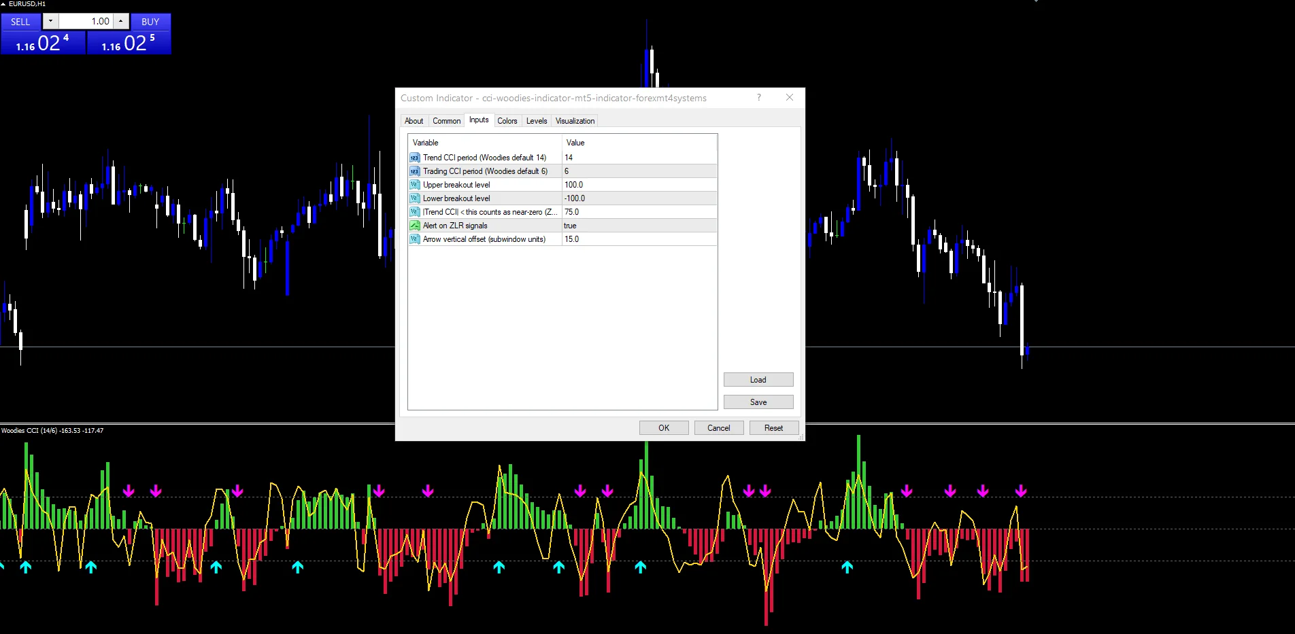Open the Common tab
The image size is (1295, 634).
click(x=446, y=121)
